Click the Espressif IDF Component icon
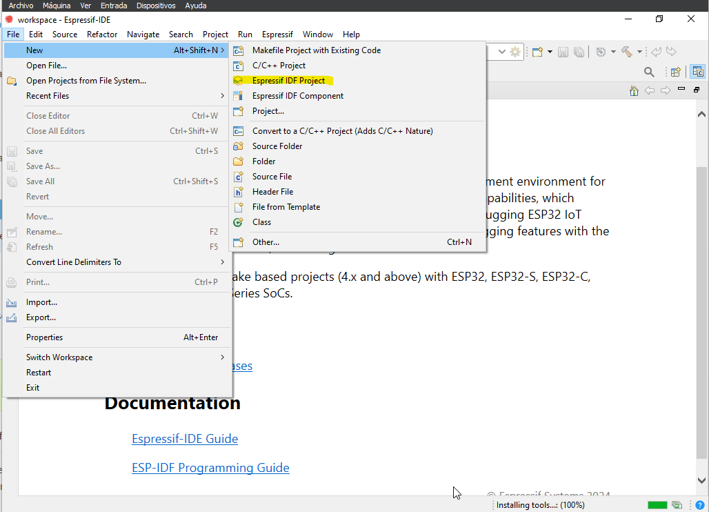709x512 pixels. [239, 96]
